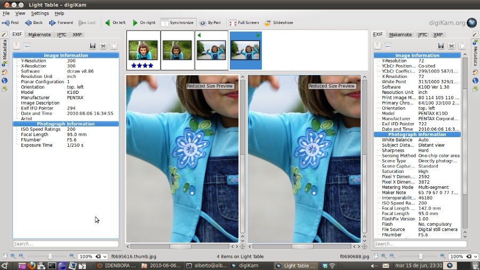Open Geolocation globe icon in right sidebar
Screen dimensions: 480x270
475,81
